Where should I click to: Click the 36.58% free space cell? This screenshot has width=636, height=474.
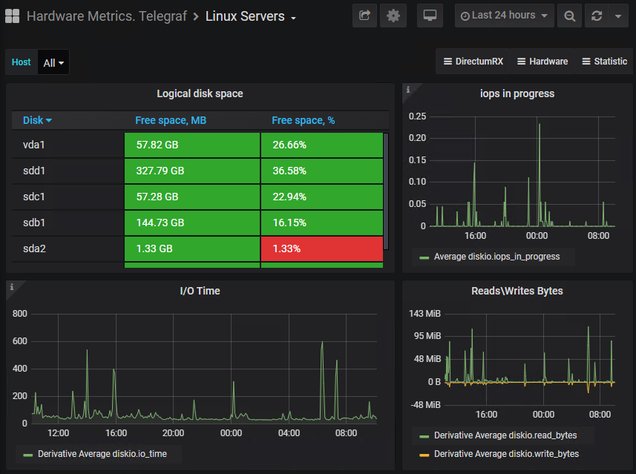pos(322,171)
